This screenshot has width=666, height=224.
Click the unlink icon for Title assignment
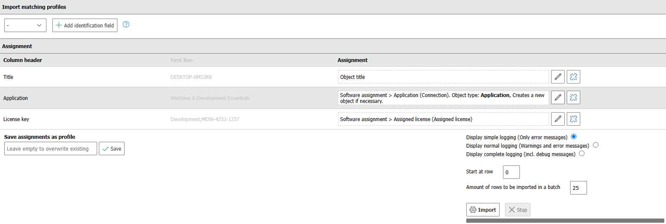(x=573, y=77)
